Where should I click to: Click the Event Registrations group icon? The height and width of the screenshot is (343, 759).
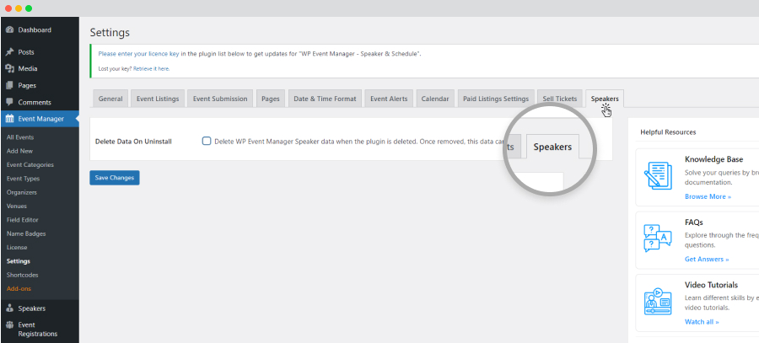click(9, 325)
